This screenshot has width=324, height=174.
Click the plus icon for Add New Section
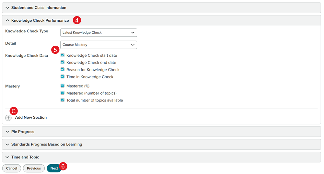(x=8, y=118)
